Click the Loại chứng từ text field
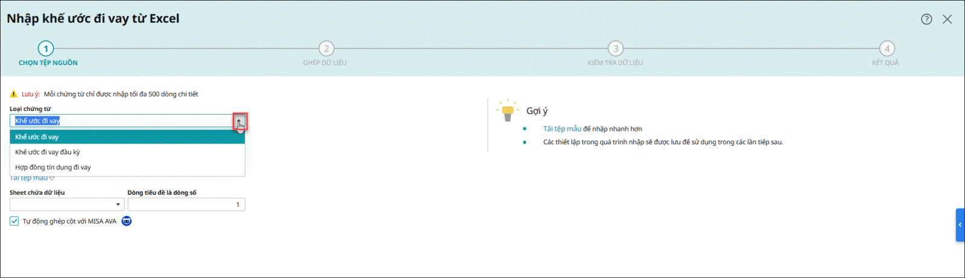 (x=121, y=121)
